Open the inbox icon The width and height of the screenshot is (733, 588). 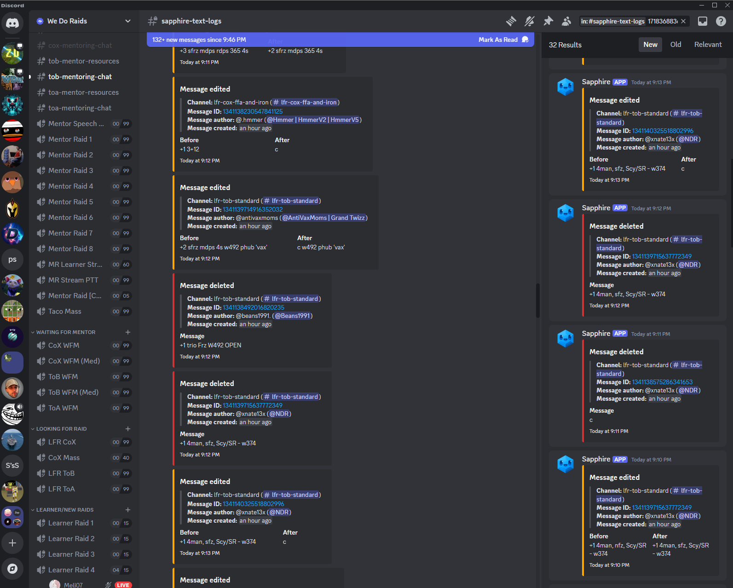703,21
